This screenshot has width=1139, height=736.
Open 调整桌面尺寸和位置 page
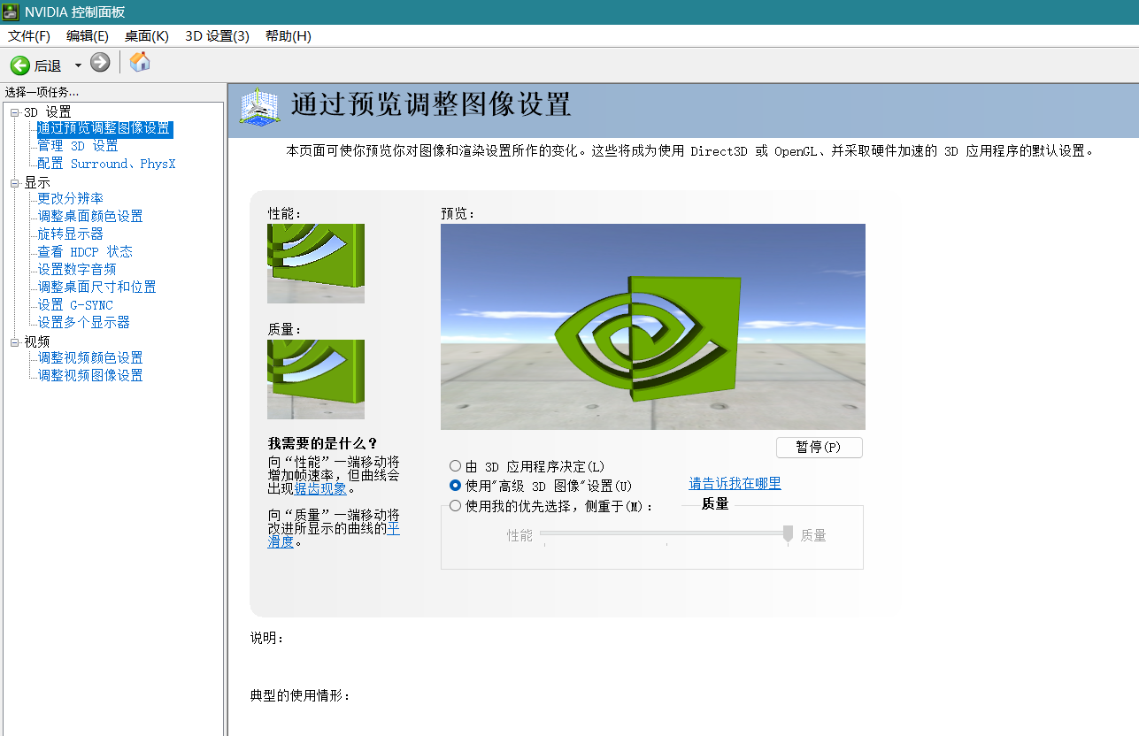point(97,287)
